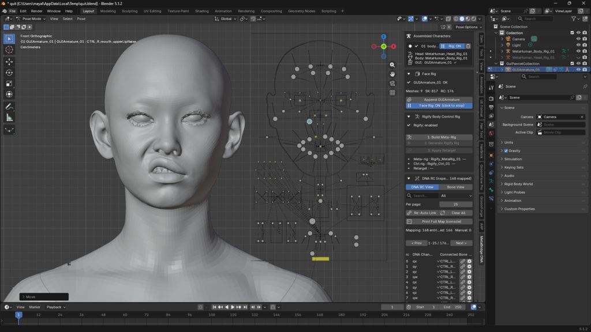Screen dimensions: 591x332
Task: Collapse the Rigify Body Control Rig panel
Action: (409, 116)
